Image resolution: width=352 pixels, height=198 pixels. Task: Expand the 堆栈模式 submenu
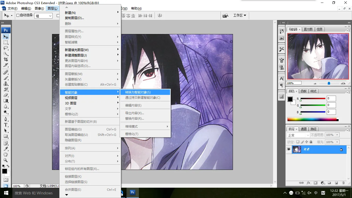[x=145, y=126]
